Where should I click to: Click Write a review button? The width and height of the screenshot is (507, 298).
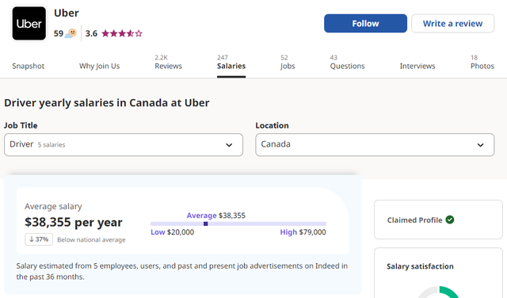[452, 23]
